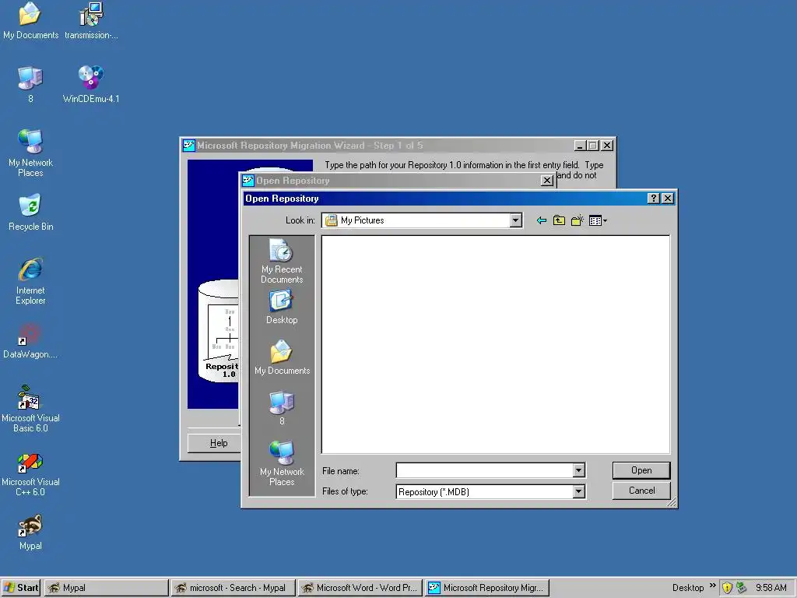Open the View menu icon
The width and height of the screenshot is (797, 598).
[598, 220]
